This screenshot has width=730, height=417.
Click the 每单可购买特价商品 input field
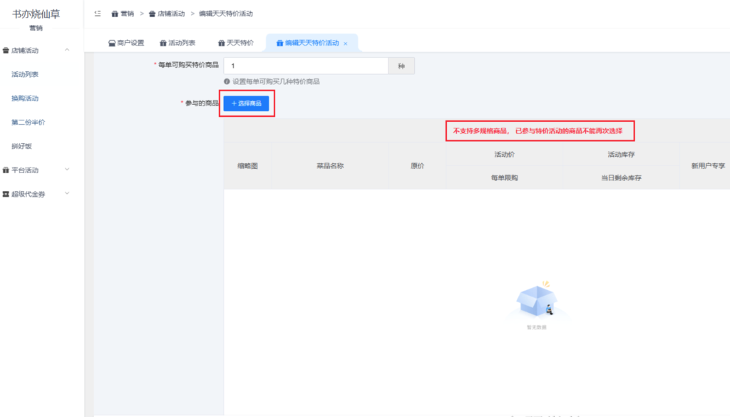tap(305, 66)
